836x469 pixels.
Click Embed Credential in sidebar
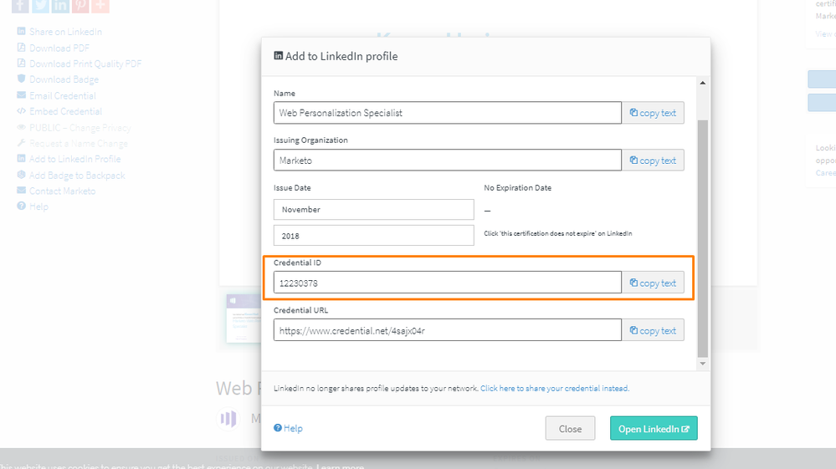click(x=65, y=111)
